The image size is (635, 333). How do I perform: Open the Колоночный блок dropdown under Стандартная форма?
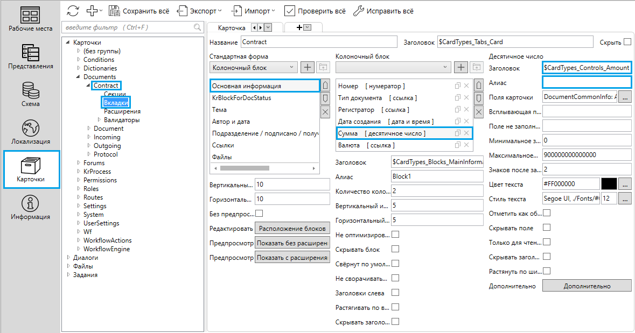pyautogui.click(x=253, y=67)
